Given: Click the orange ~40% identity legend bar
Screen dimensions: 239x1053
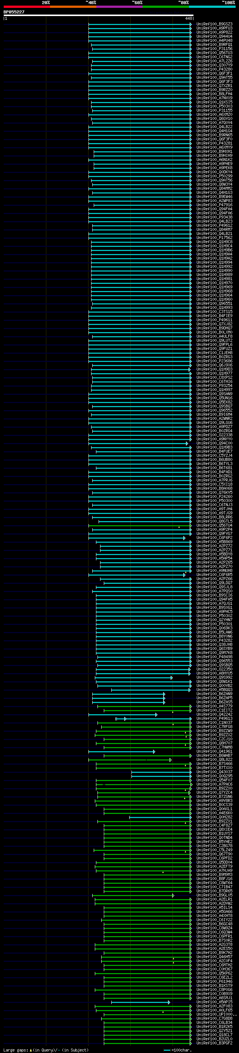Looking at the screenshot, I should 73,7.
